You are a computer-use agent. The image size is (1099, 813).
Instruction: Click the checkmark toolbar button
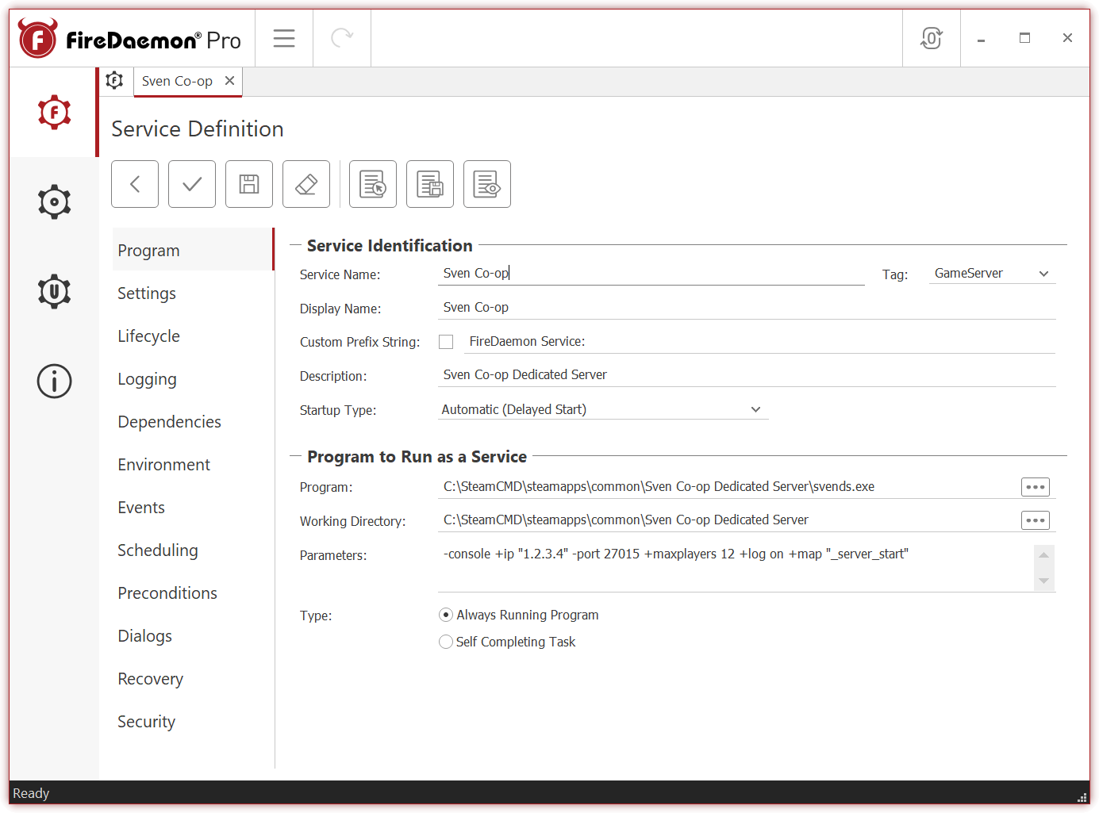[192, 184]
